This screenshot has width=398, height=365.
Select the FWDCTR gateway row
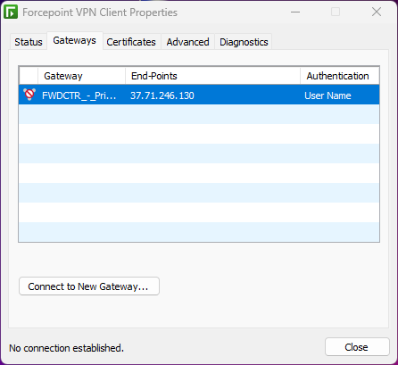(199, 95)
